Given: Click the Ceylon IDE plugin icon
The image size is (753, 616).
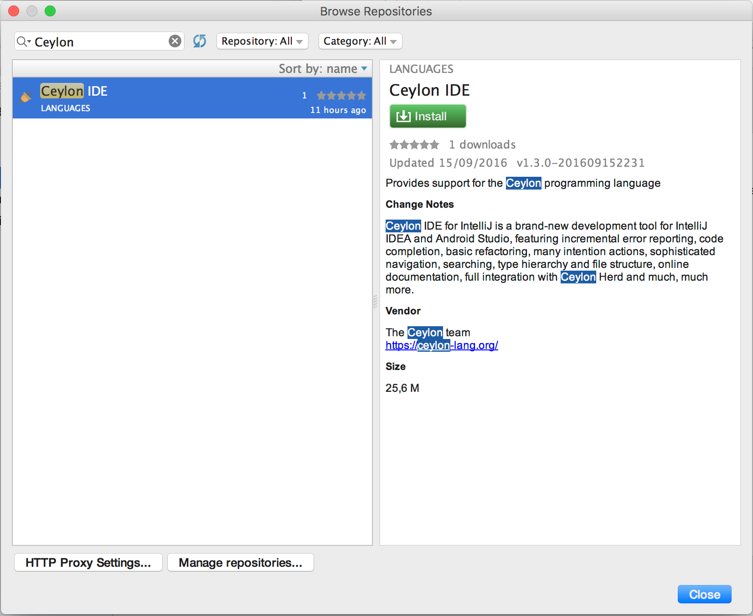Looking at the screenshot, I should pos(26,97).
